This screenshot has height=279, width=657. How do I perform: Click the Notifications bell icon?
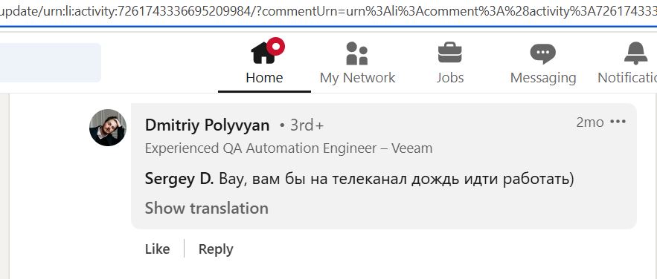[x=635, y=53]
